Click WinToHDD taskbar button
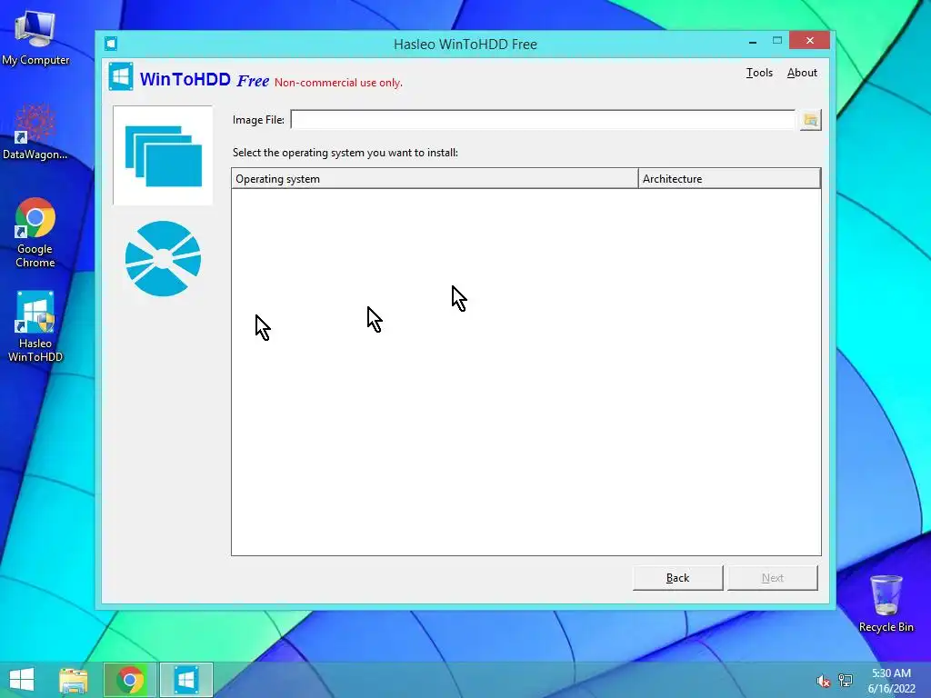Image resolution: width=931 pixels, height=698 pixels. [x=185, y=680]
